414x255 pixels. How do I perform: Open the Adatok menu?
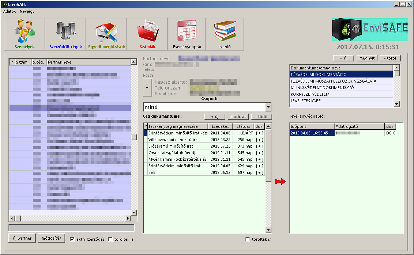point(10,11)
